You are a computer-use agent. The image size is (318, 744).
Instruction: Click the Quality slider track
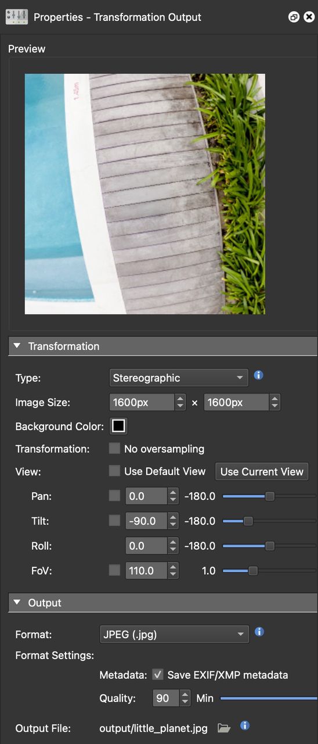coord(269,698)
